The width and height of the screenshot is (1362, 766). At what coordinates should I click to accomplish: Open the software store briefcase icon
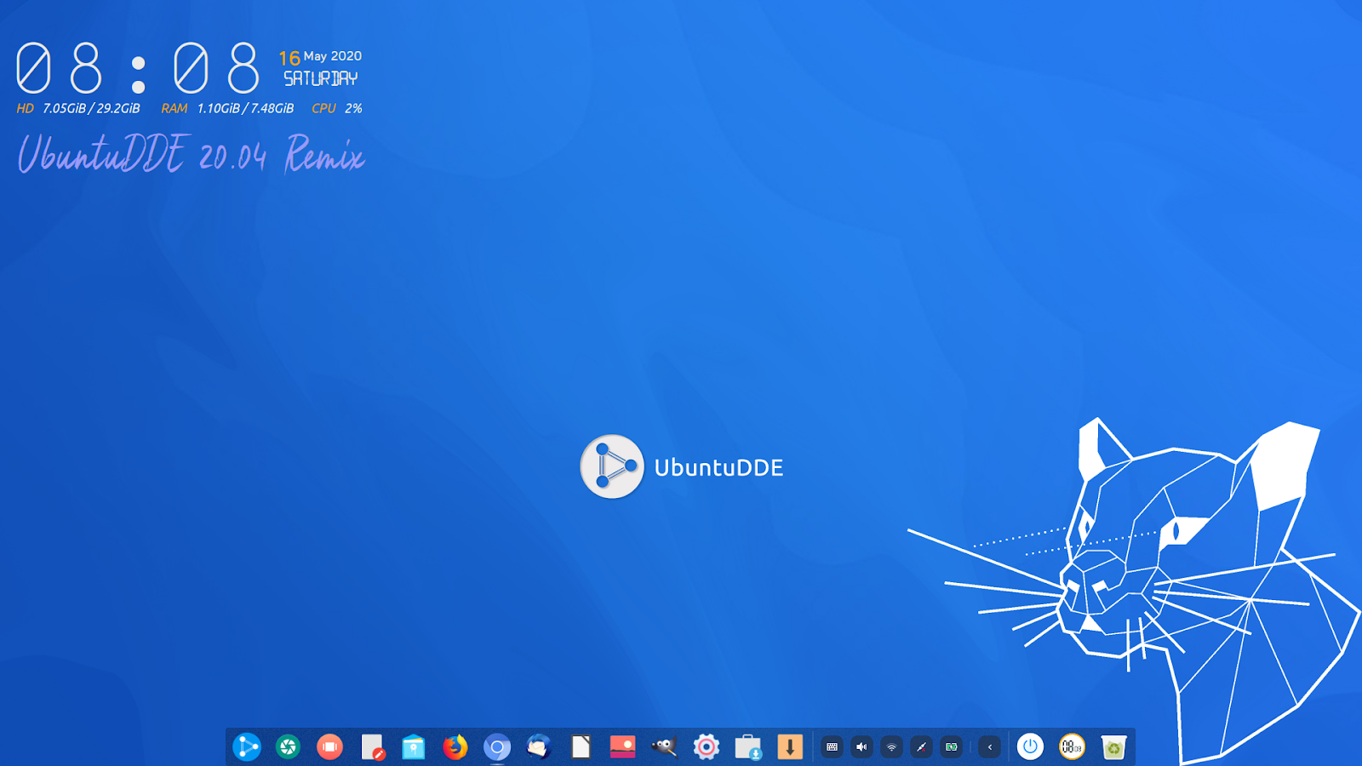[747, 747]
